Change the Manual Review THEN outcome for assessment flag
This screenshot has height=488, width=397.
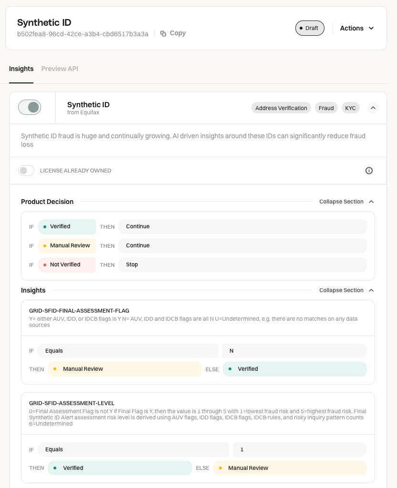[x=125, y=369]
